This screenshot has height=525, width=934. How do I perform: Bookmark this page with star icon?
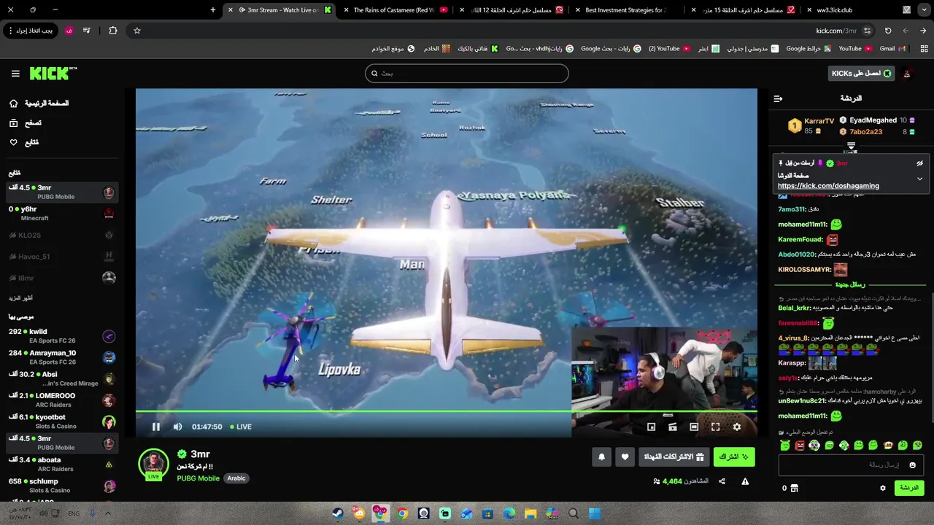coord(136,31)
